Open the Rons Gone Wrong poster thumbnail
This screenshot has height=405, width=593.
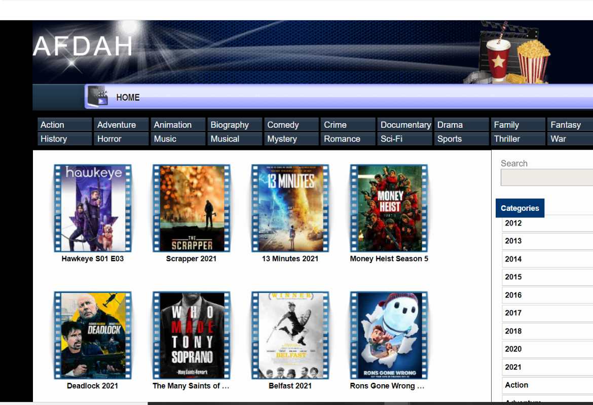[x=389, y=335]
